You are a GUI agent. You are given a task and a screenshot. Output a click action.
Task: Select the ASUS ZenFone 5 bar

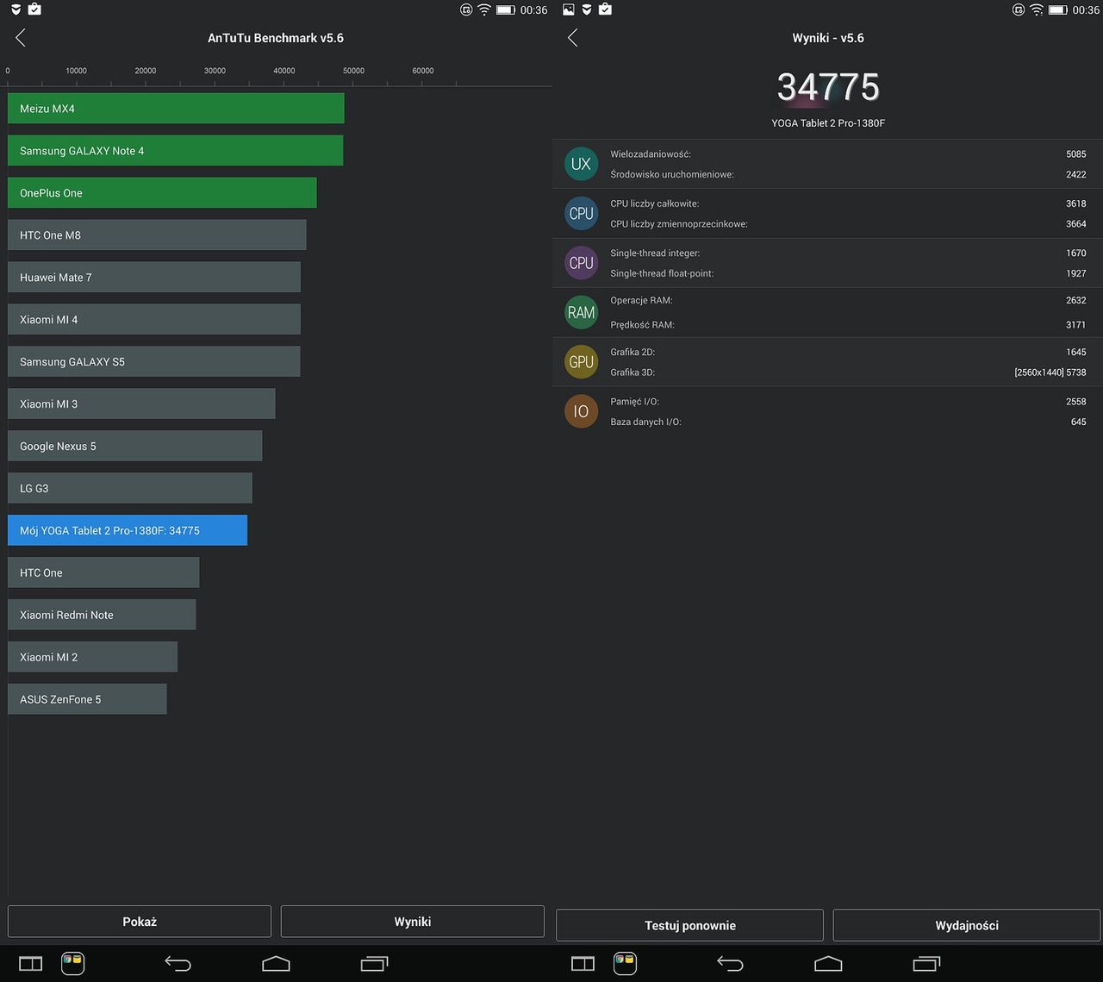click(x=87, y=700)
